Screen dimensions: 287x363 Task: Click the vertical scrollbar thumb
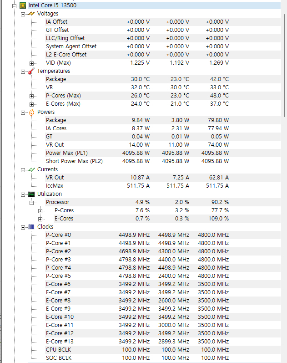coord(285,66)
